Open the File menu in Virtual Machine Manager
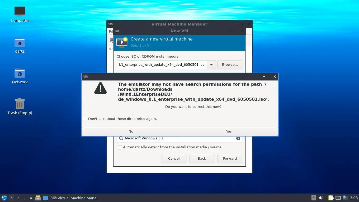 111,31
